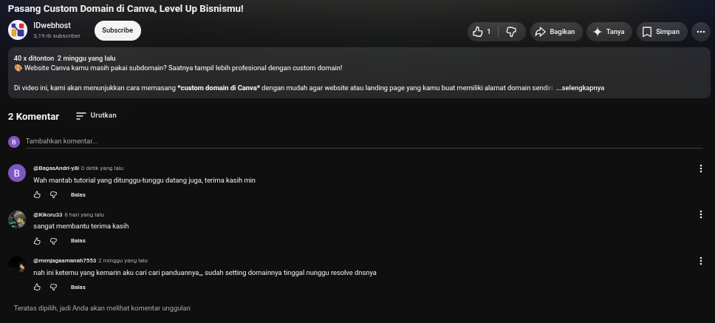The height and width of the screenshot is (323, 715).
Task: Open options menu for @BagasAndri-y8l comment
Action: pyautogui.click(x=701, y=169)
